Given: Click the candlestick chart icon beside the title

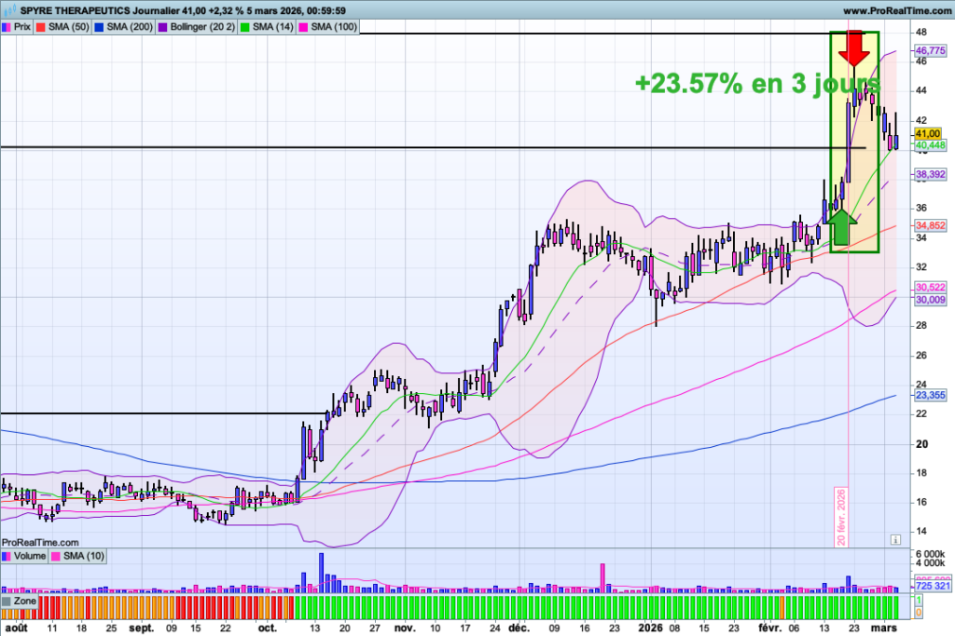Looking at the screenshot, I should click(7, 10).
